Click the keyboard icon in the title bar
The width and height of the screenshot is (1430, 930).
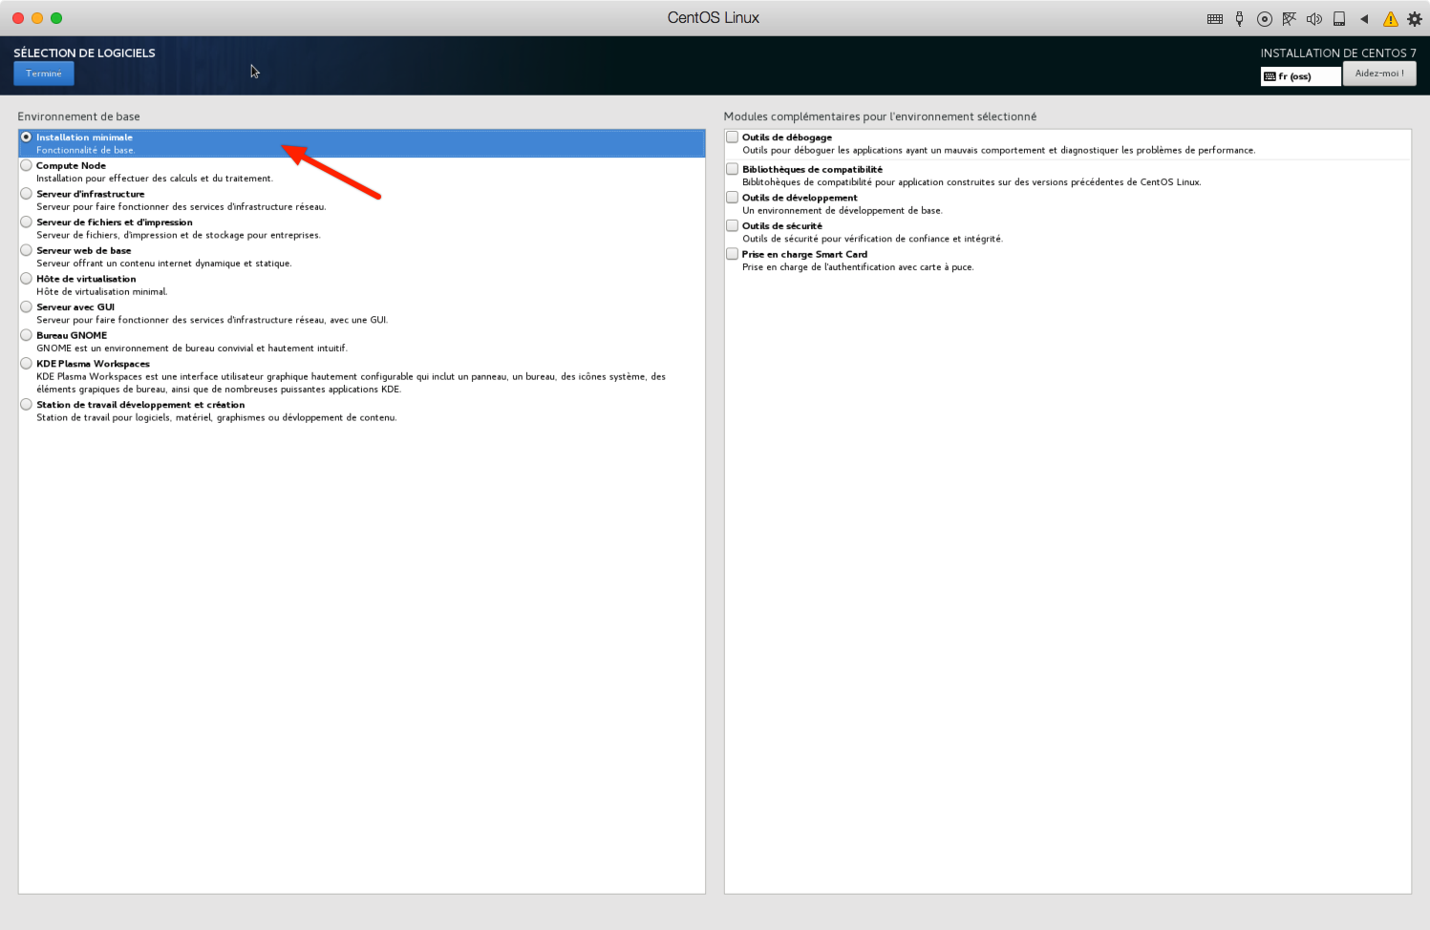point(1215,19)
